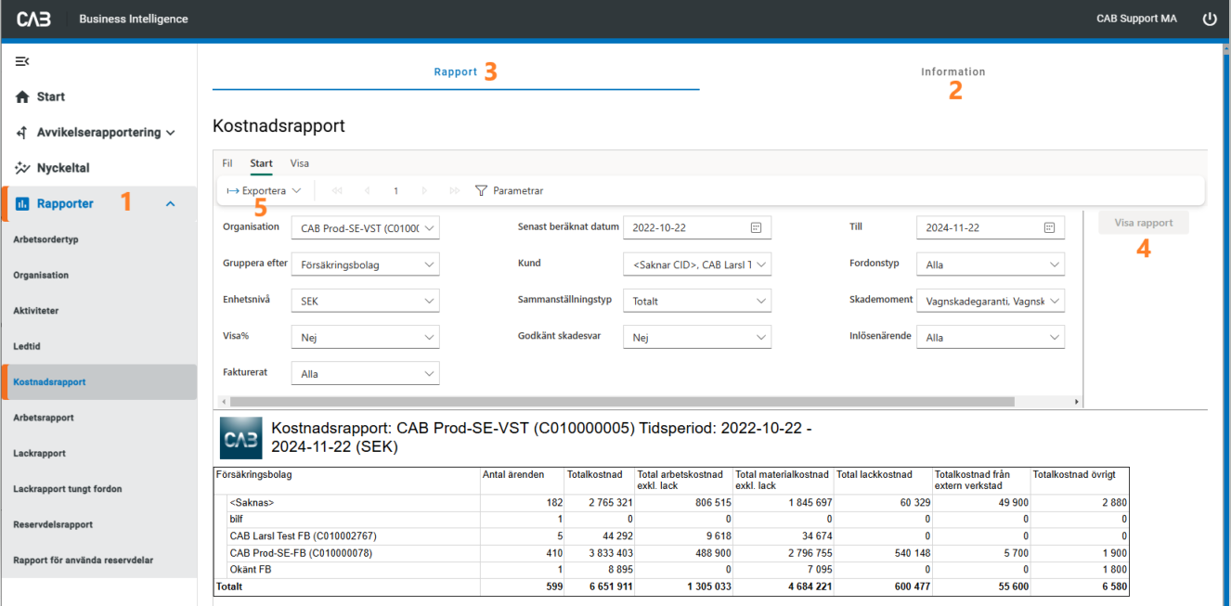
Task: Expand Avvikelserapportering submenu chevron
Action: pos(170,133)
